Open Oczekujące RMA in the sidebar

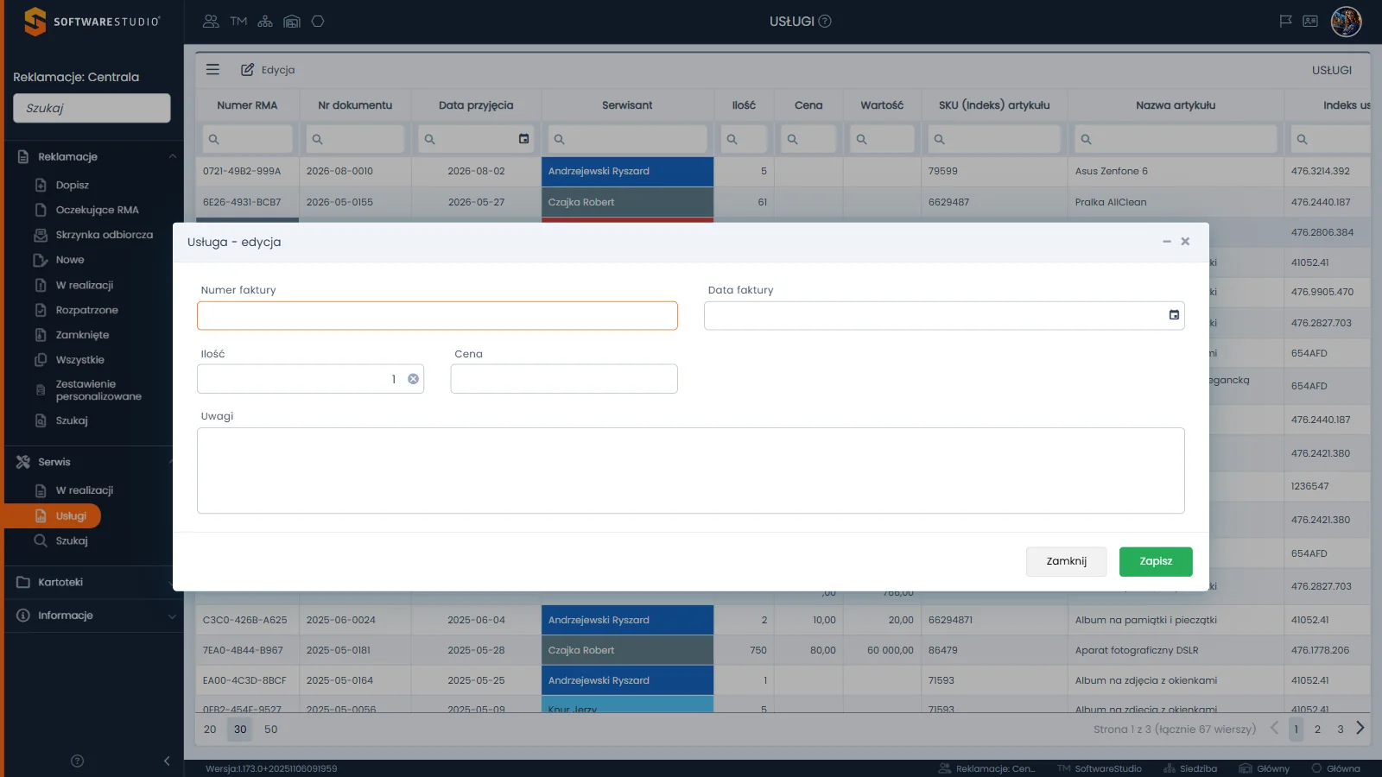click(x=97, y=210)
